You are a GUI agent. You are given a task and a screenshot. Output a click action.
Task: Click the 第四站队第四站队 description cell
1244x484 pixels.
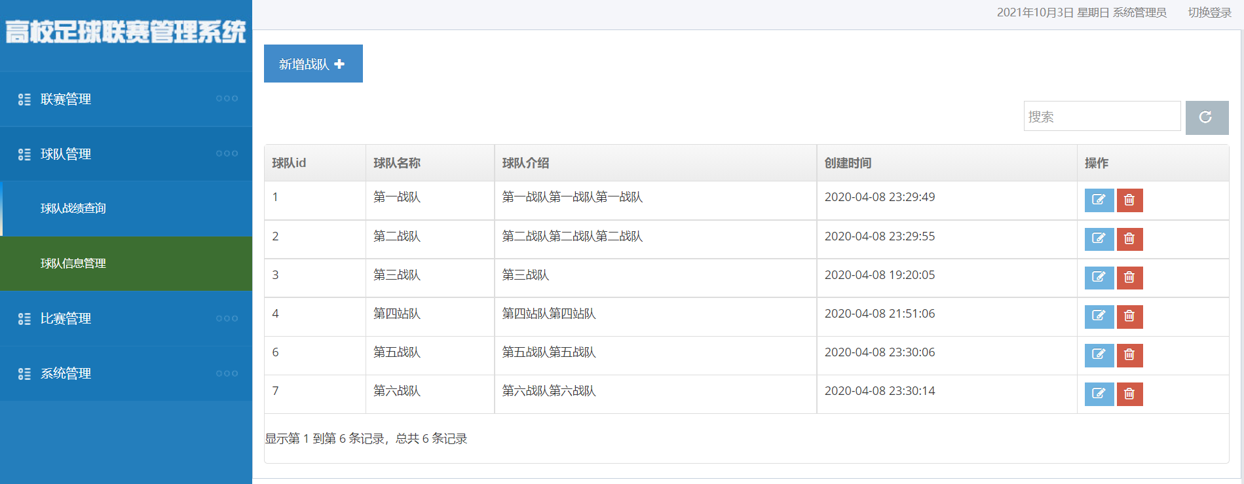click(655, 316)
